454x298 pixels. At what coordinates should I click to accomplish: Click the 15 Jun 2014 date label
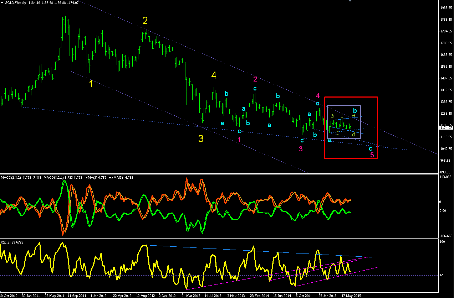click(x=282, y=296)
